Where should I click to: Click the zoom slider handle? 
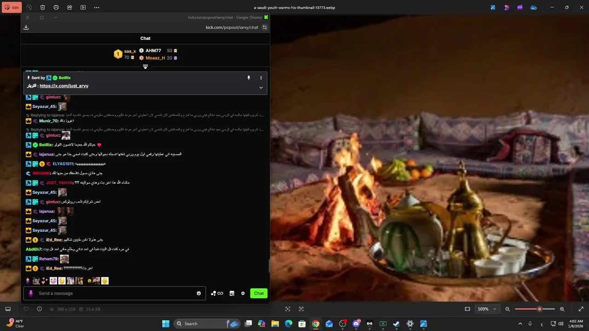[539, 309]
